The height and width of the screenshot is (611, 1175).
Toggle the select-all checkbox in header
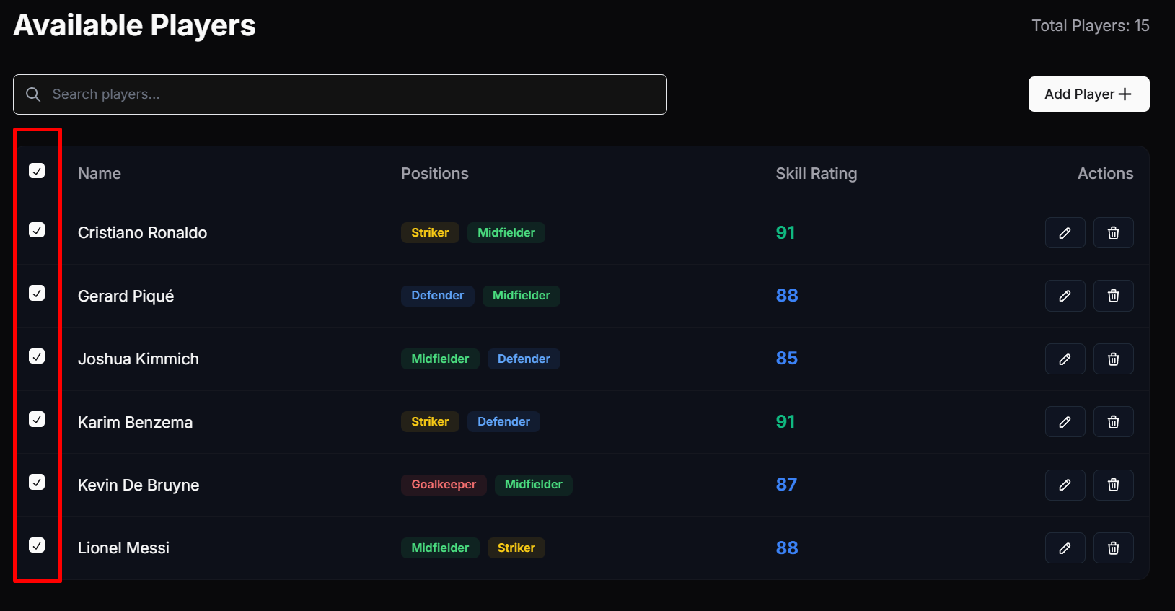(x=37, y=170)
